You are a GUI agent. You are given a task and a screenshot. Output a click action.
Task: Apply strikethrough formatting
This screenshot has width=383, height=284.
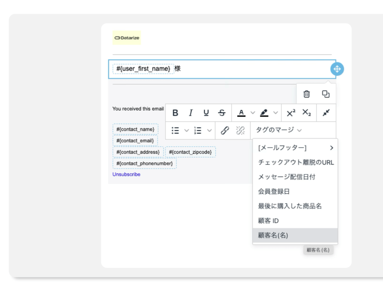tap(222, 113)
